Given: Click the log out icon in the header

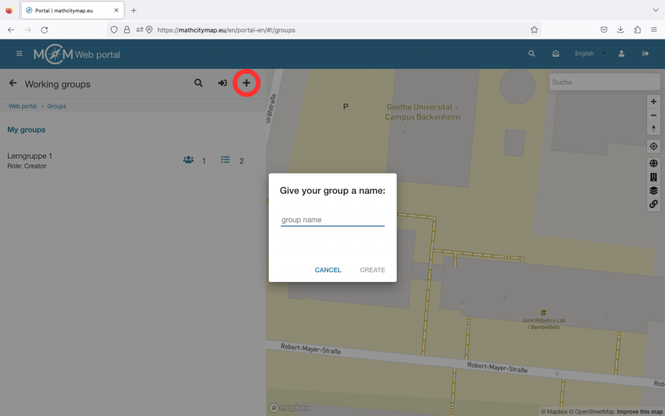Looking at the screenshot, I should pos(646,54).
